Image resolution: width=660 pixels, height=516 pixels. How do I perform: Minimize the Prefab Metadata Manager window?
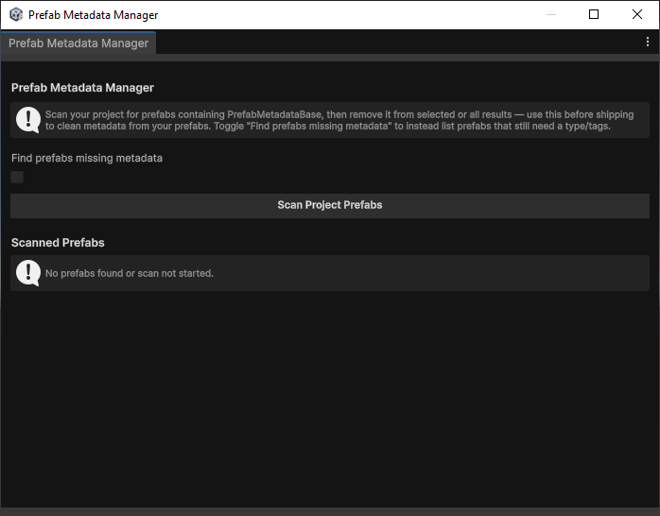tap(550, 15)
